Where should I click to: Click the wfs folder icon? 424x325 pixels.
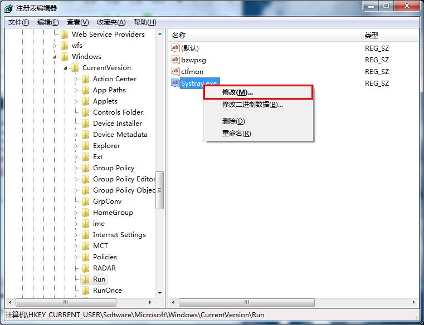point(65,46)
